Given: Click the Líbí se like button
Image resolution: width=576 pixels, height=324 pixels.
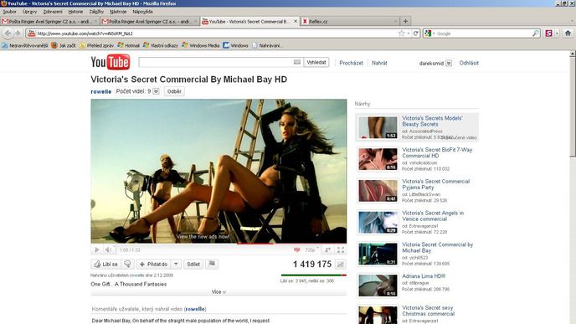Looking at the screenshot, I should 106,264.
